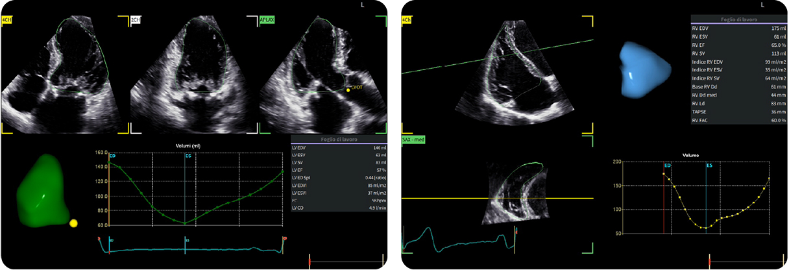Screen dimensions: 789x270
Task: Click the ED marker on LV volume graph
Action: click(x=112, y=156)
